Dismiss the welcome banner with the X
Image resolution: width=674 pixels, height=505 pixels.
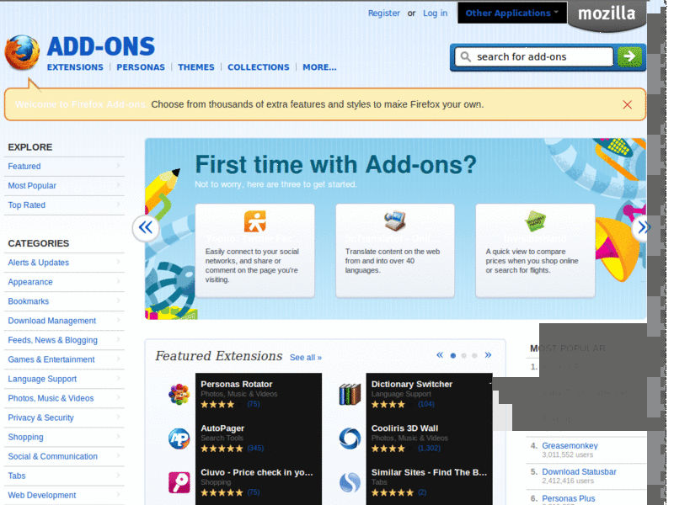(x=626, y=104)
